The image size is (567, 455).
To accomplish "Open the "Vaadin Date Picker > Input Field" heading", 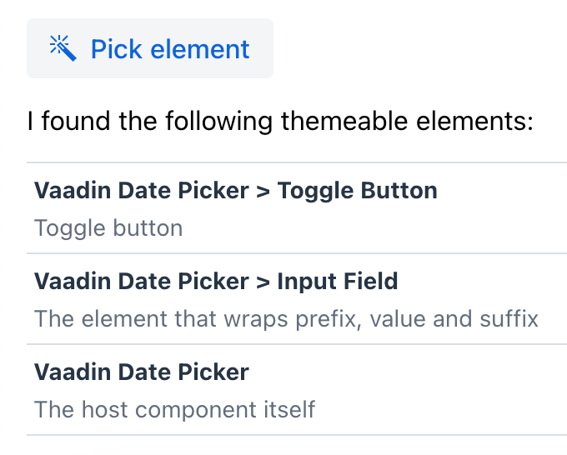I will point(216,282).
